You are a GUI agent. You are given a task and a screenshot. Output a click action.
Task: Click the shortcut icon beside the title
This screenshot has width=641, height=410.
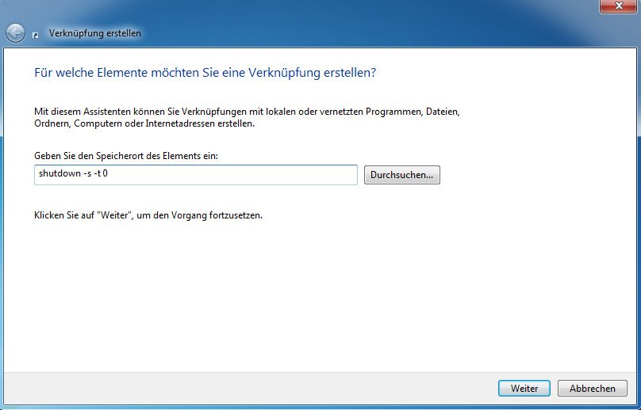click(x=36, y=35)
